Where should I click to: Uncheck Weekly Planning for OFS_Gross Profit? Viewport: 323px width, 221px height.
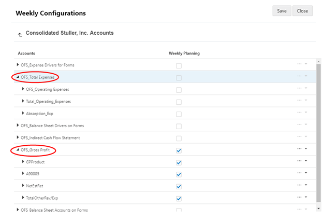[179, 150]
